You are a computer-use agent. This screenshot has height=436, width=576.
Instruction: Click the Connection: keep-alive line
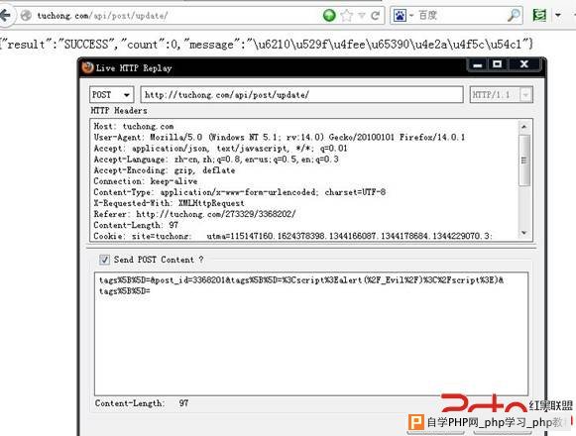146,181
